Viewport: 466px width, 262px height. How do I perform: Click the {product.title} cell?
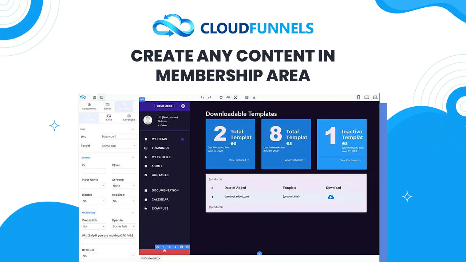pyautogui.click(x=291, y=196)
